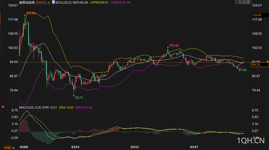Click the 102.42 high price marker

174,45
